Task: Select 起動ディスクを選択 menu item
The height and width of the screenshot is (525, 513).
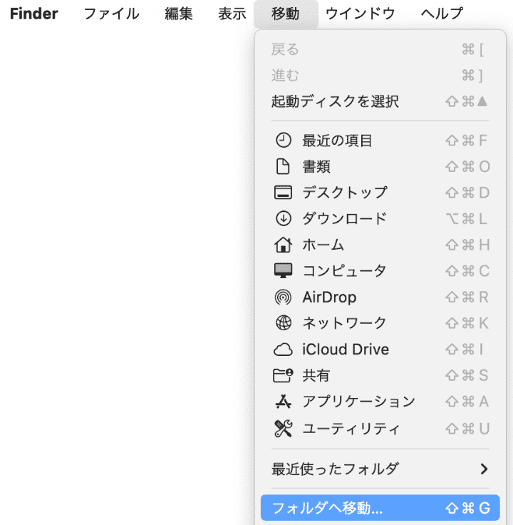Action: [335, 101]
